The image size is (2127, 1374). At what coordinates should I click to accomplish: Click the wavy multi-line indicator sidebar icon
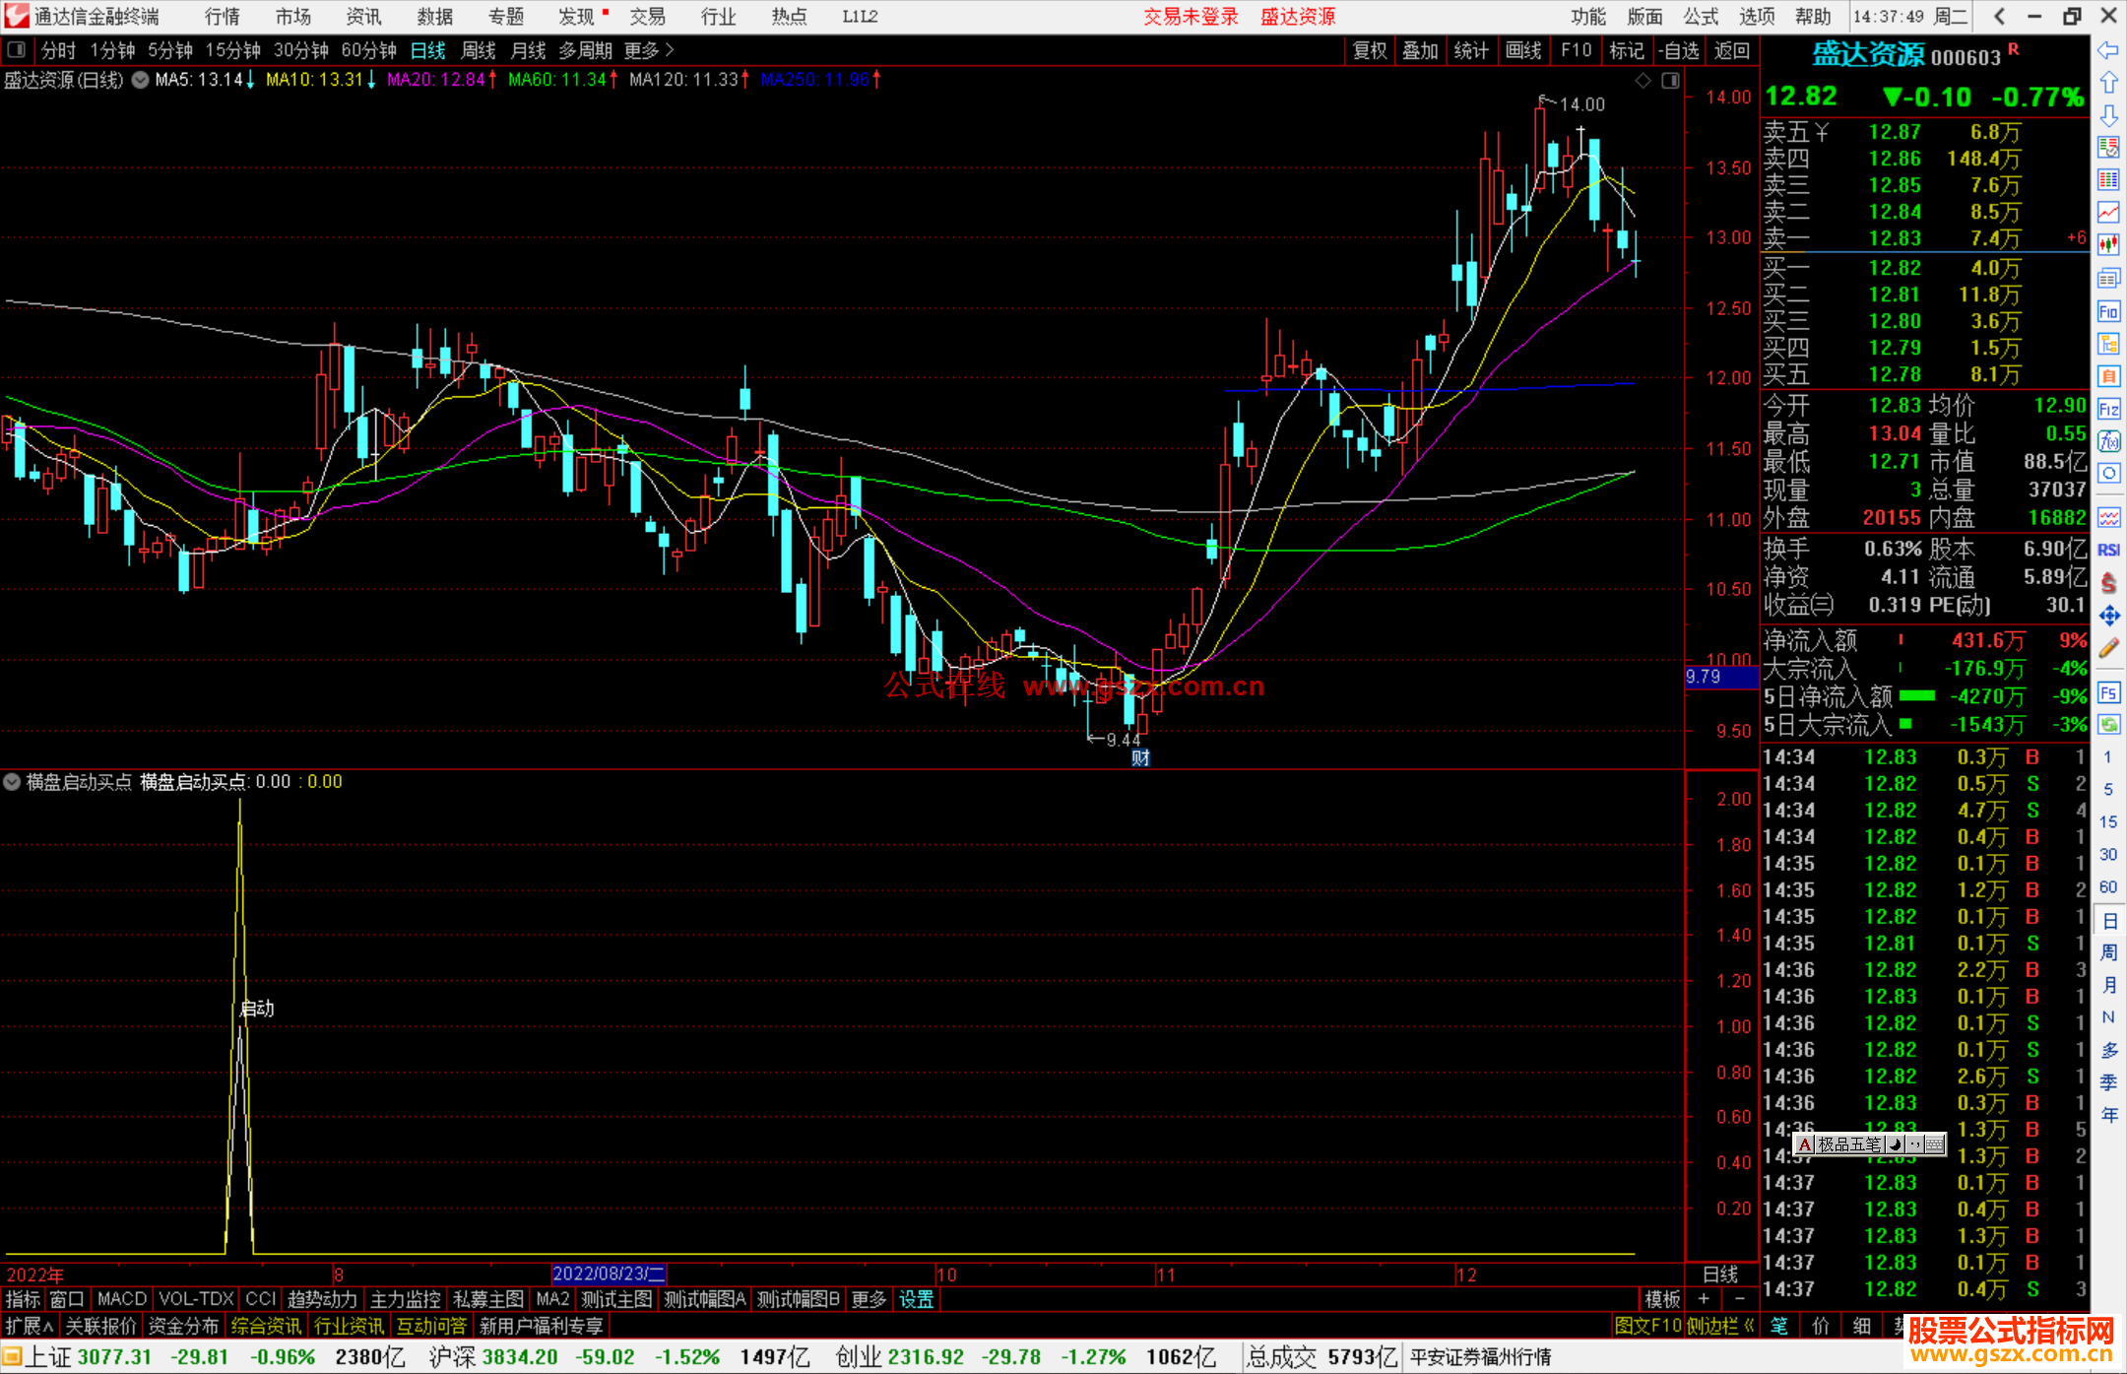pos(2108,517)
